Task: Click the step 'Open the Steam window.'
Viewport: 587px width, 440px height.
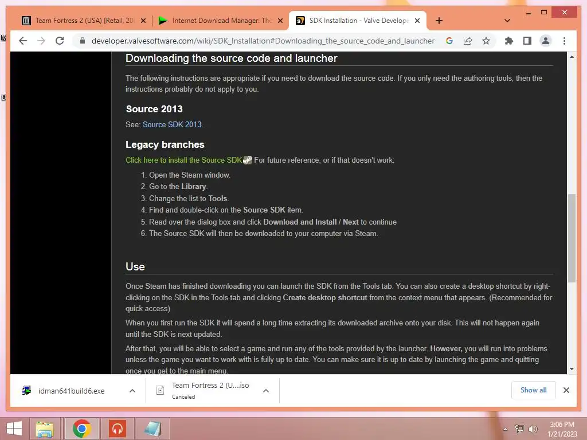Action: (x=190, y=175)
